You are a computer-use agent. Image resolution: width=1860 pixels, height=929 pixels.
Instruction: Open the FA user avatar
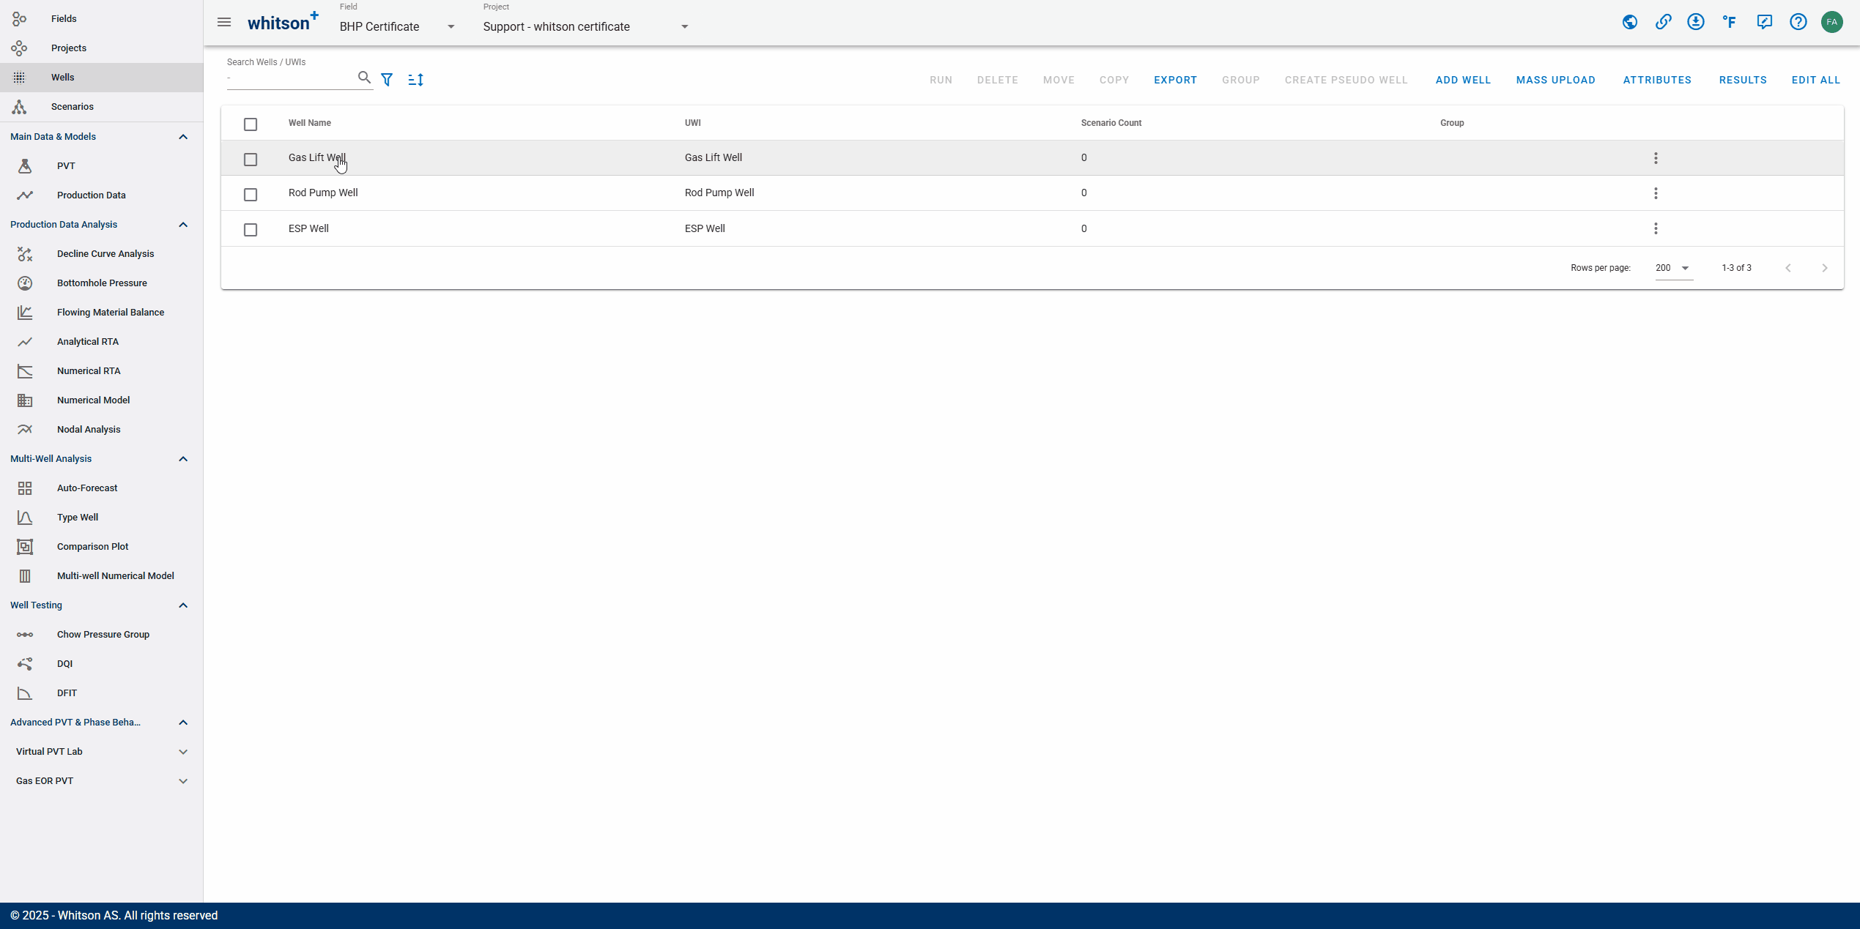tap(1832, 22)
